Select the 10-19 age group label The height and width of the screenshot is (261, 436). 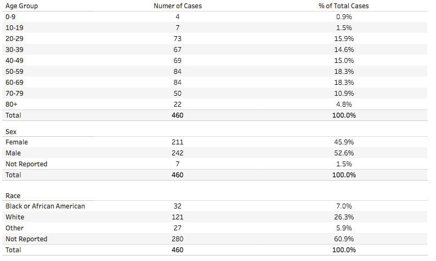(x=15, y=28)
